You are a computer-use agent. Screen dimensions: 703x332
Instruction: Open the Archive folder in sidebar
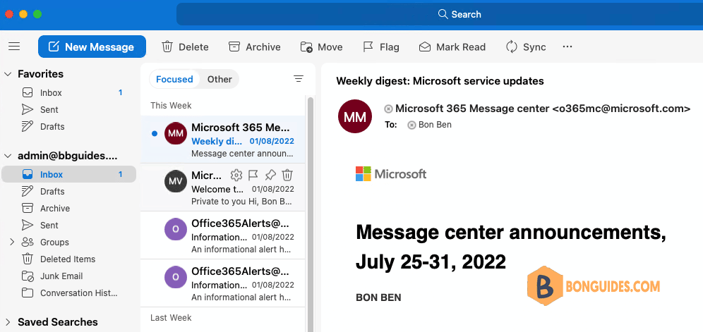click(x=68, y=209)
